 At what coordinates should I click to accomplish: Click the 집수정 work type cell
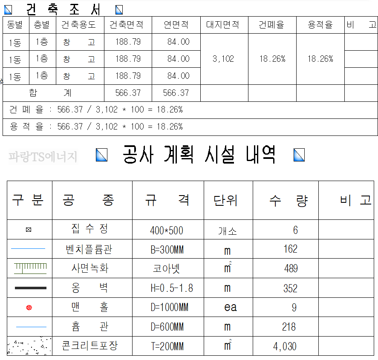[89, 229]
